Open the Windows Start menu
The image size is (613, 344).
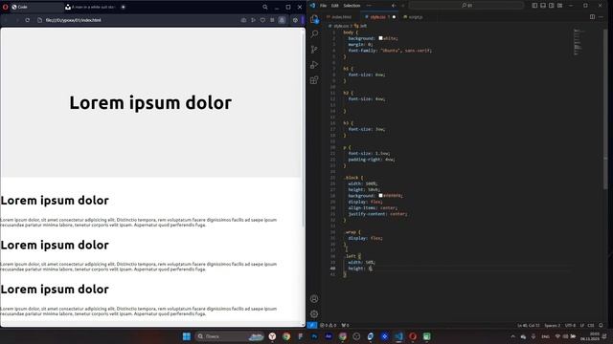[187, 336]
